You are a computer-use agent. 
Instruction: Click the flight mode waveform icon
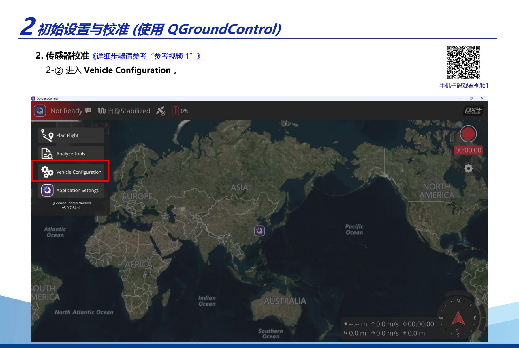coord(101,111)
